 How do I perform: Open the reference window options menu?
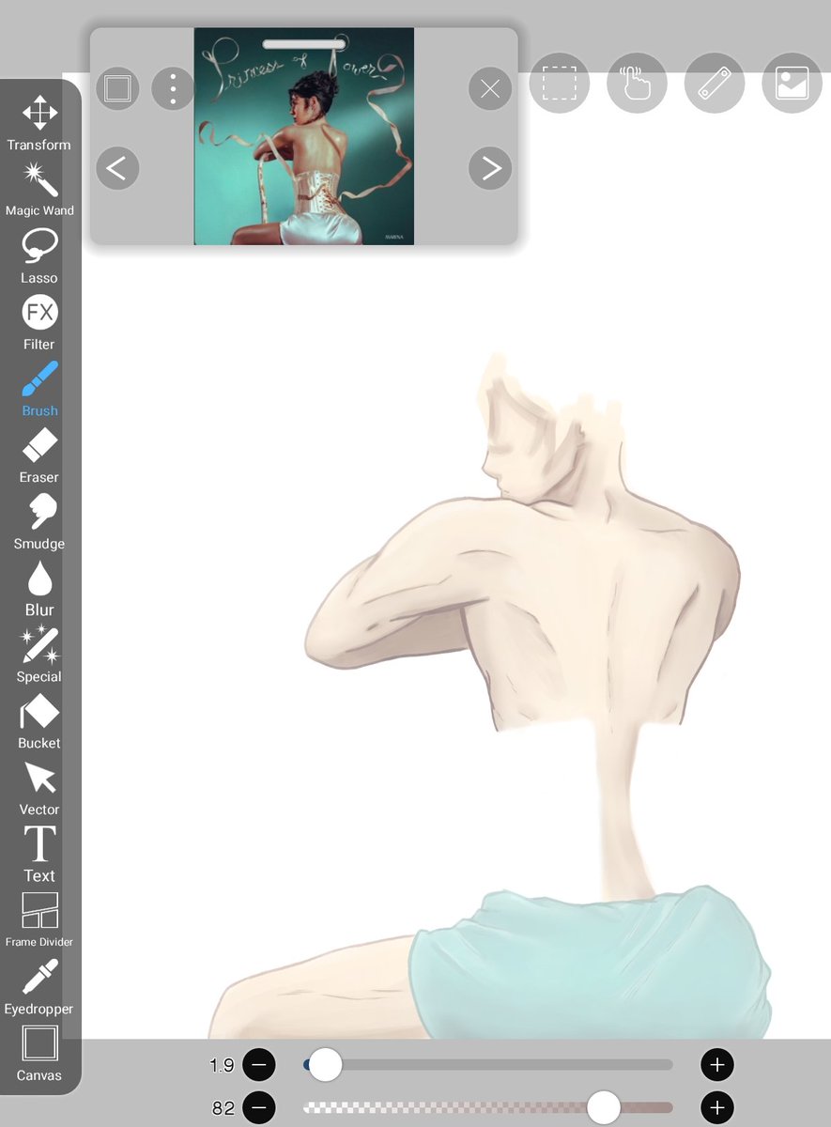tap(171, 87)
